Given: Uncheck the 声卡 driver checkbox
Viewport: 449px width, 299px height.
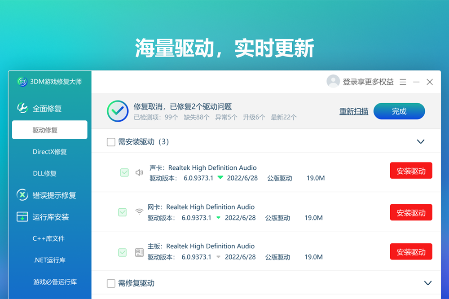Looking at the screenshot, I should (124, 172).
